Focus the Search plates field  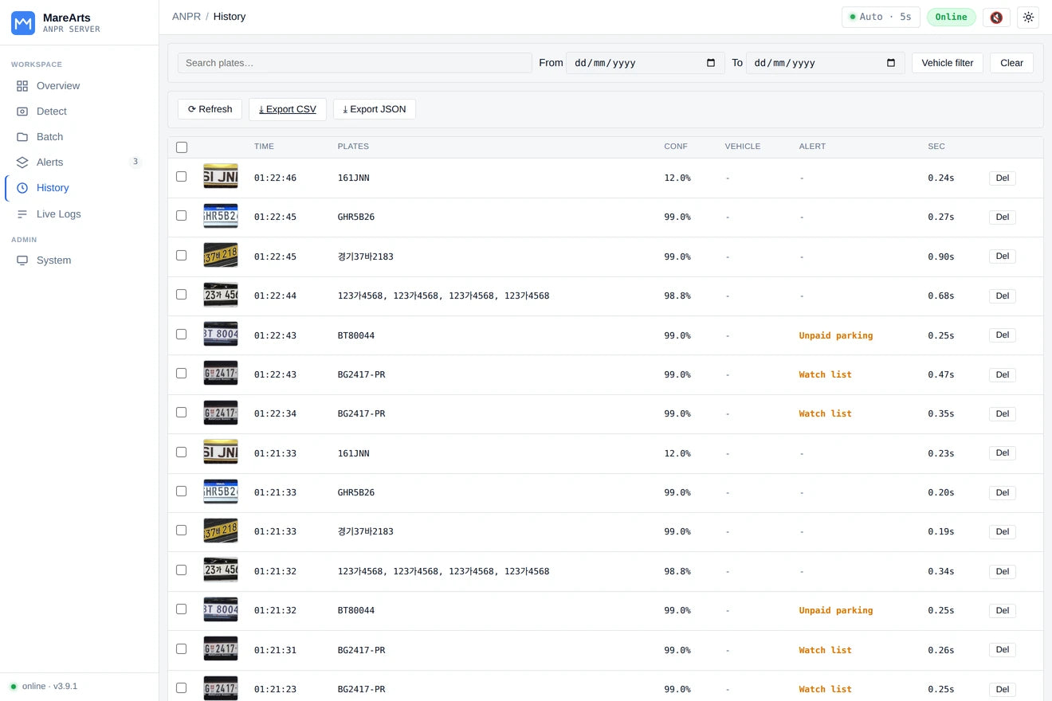355,63
